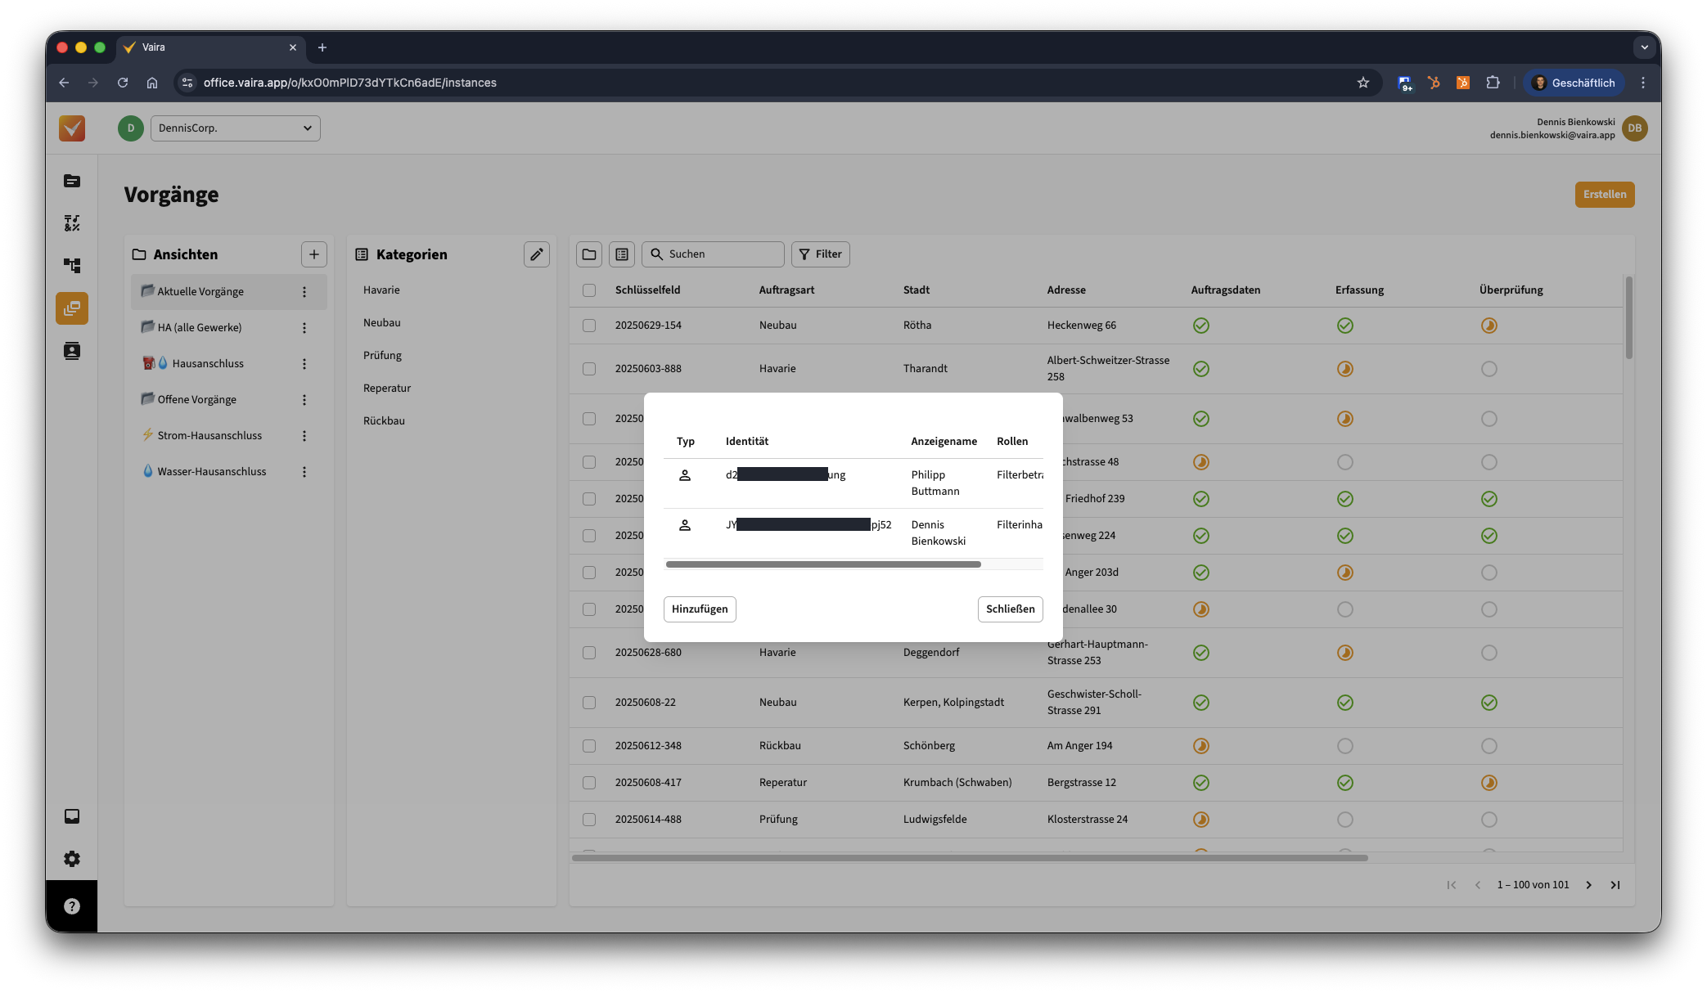Image resolution: width=1707 pixels, height=993 pixels.
Task: Toggle the select-all header checkbox
Action: pos(589,290)
